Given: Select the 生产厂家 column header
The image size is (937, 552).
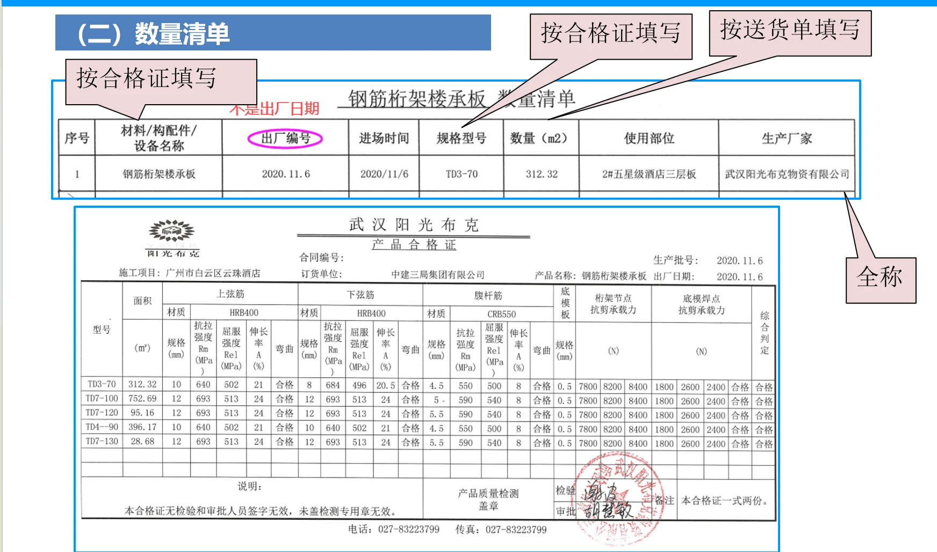Looking at the screenshot, I should tap(787, 139).
